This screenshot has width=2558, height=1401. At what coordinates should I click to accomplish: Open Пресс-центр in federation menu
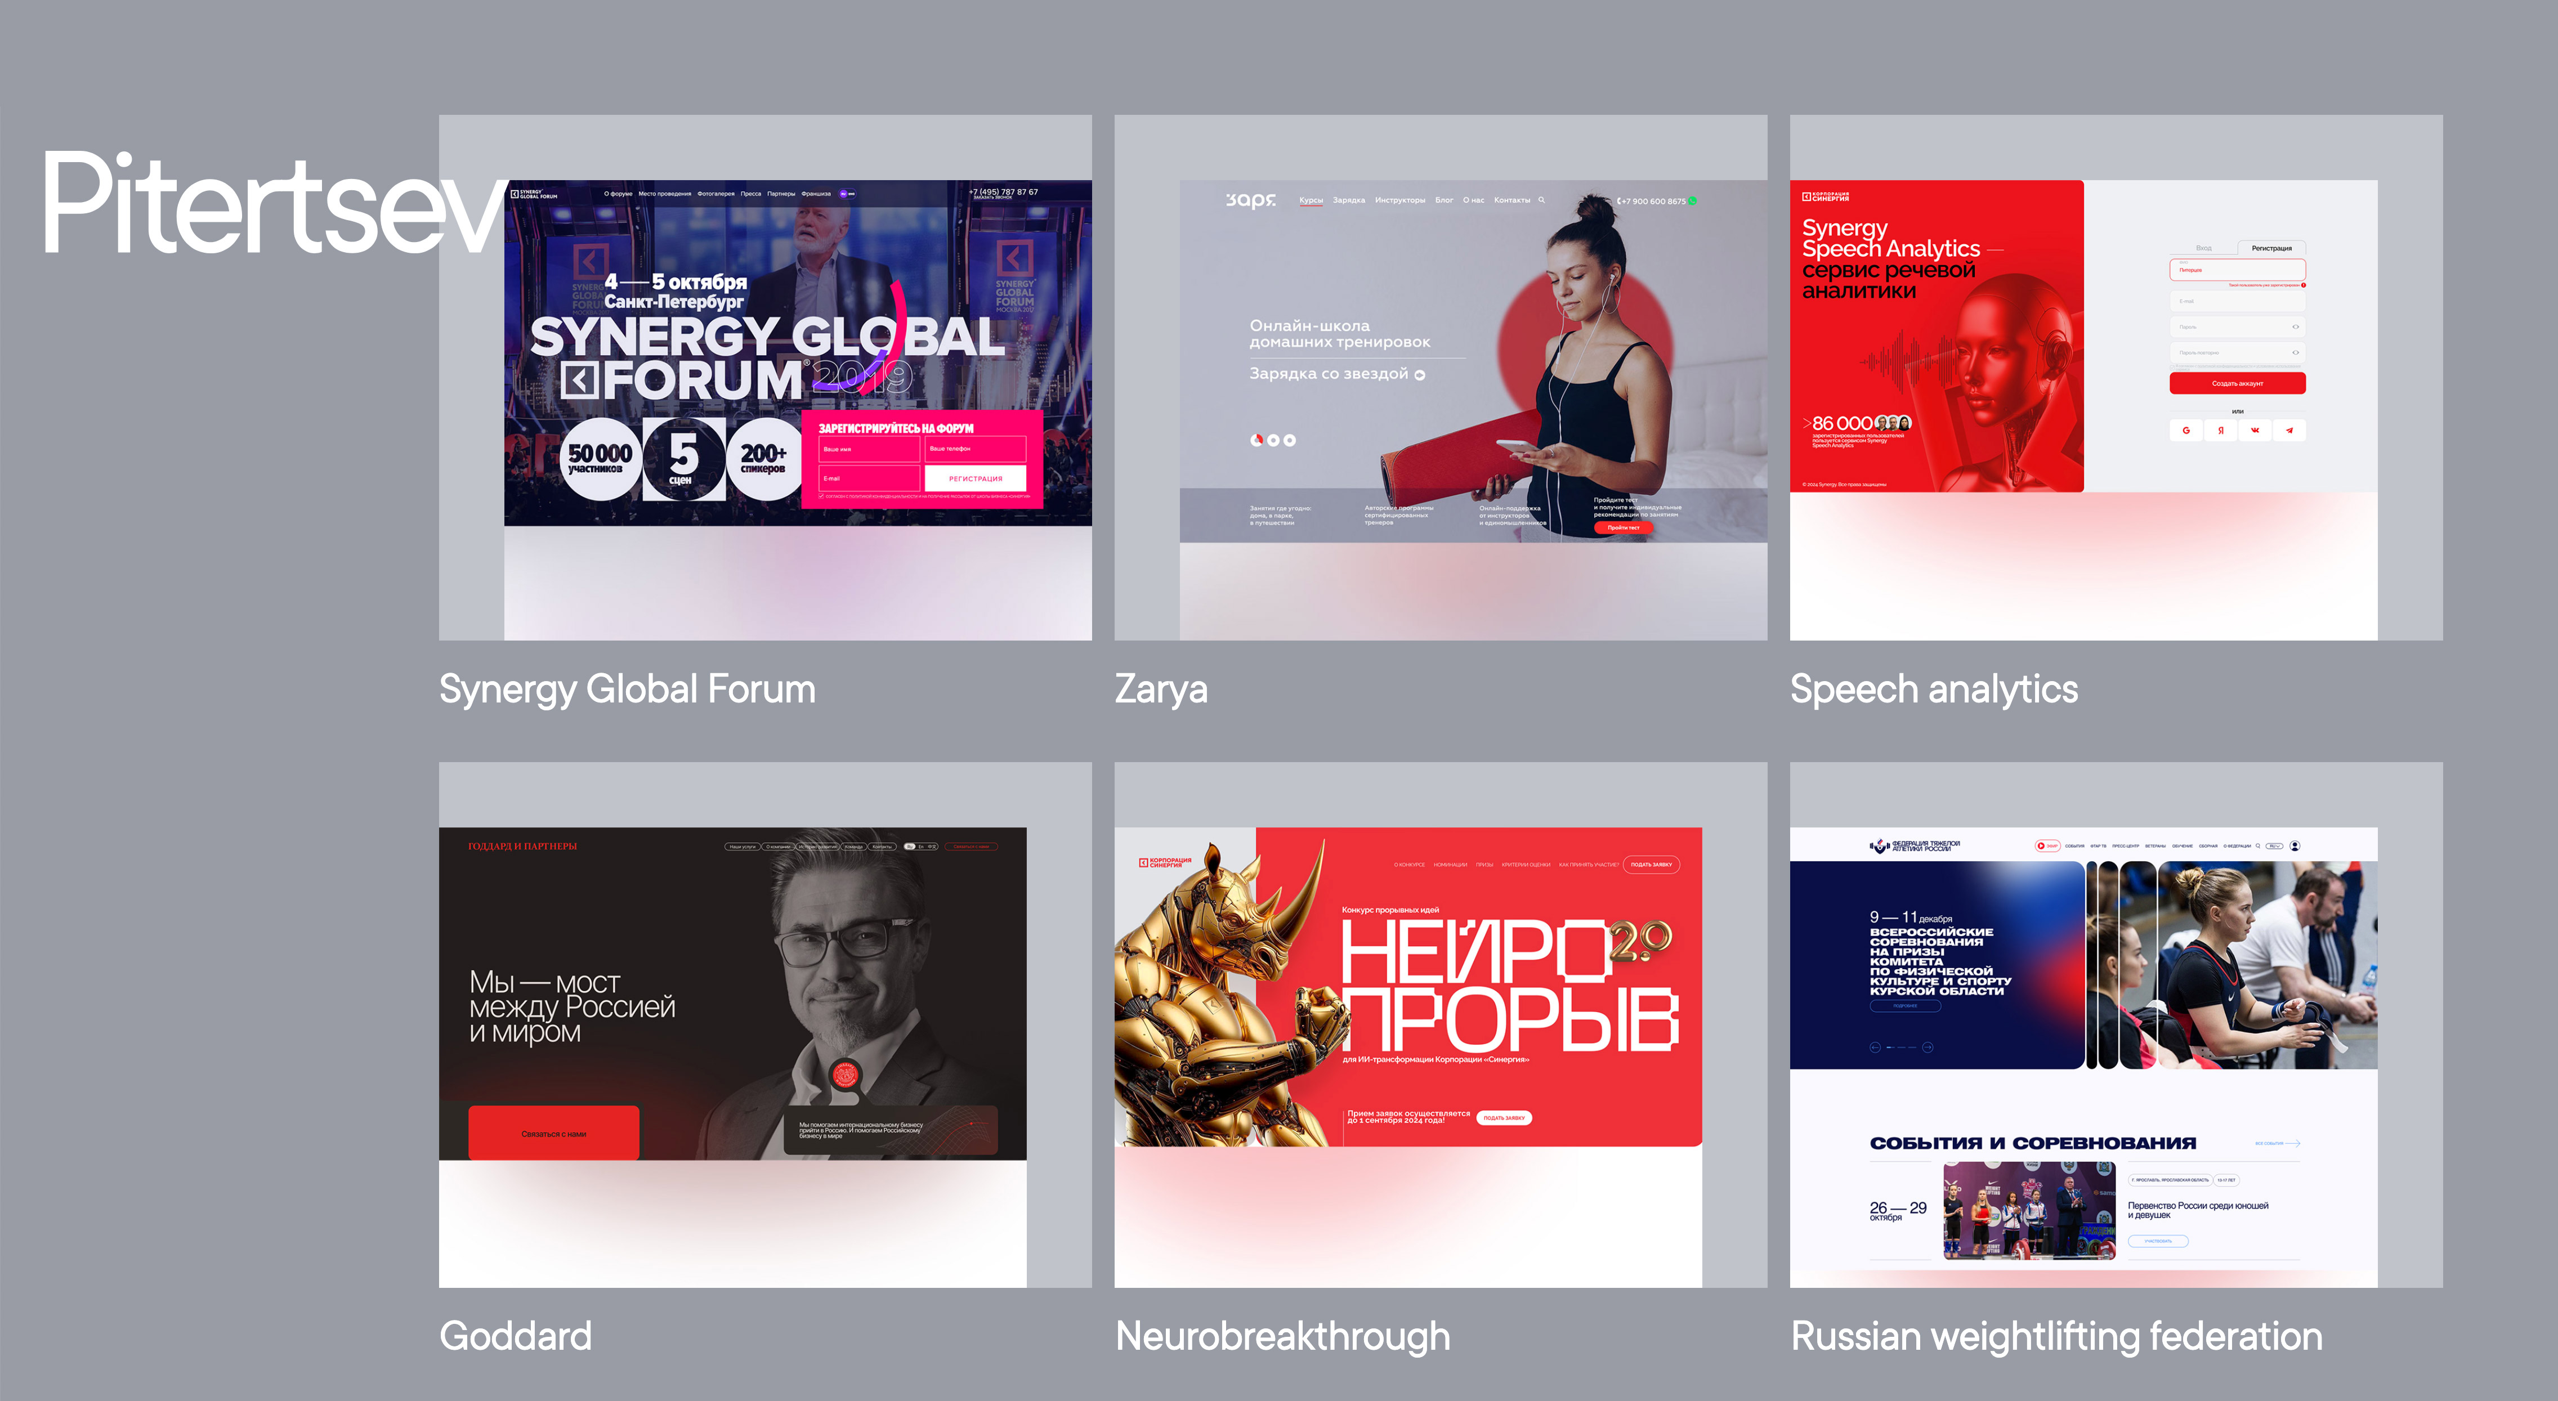(2126, 846)
